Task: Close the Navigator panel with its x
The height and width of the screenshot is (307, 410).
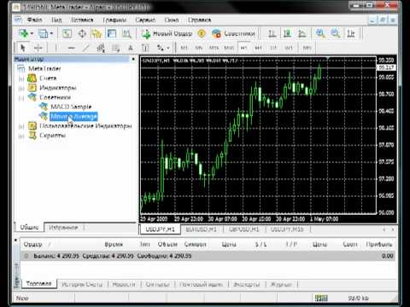Action: point(133,59)
